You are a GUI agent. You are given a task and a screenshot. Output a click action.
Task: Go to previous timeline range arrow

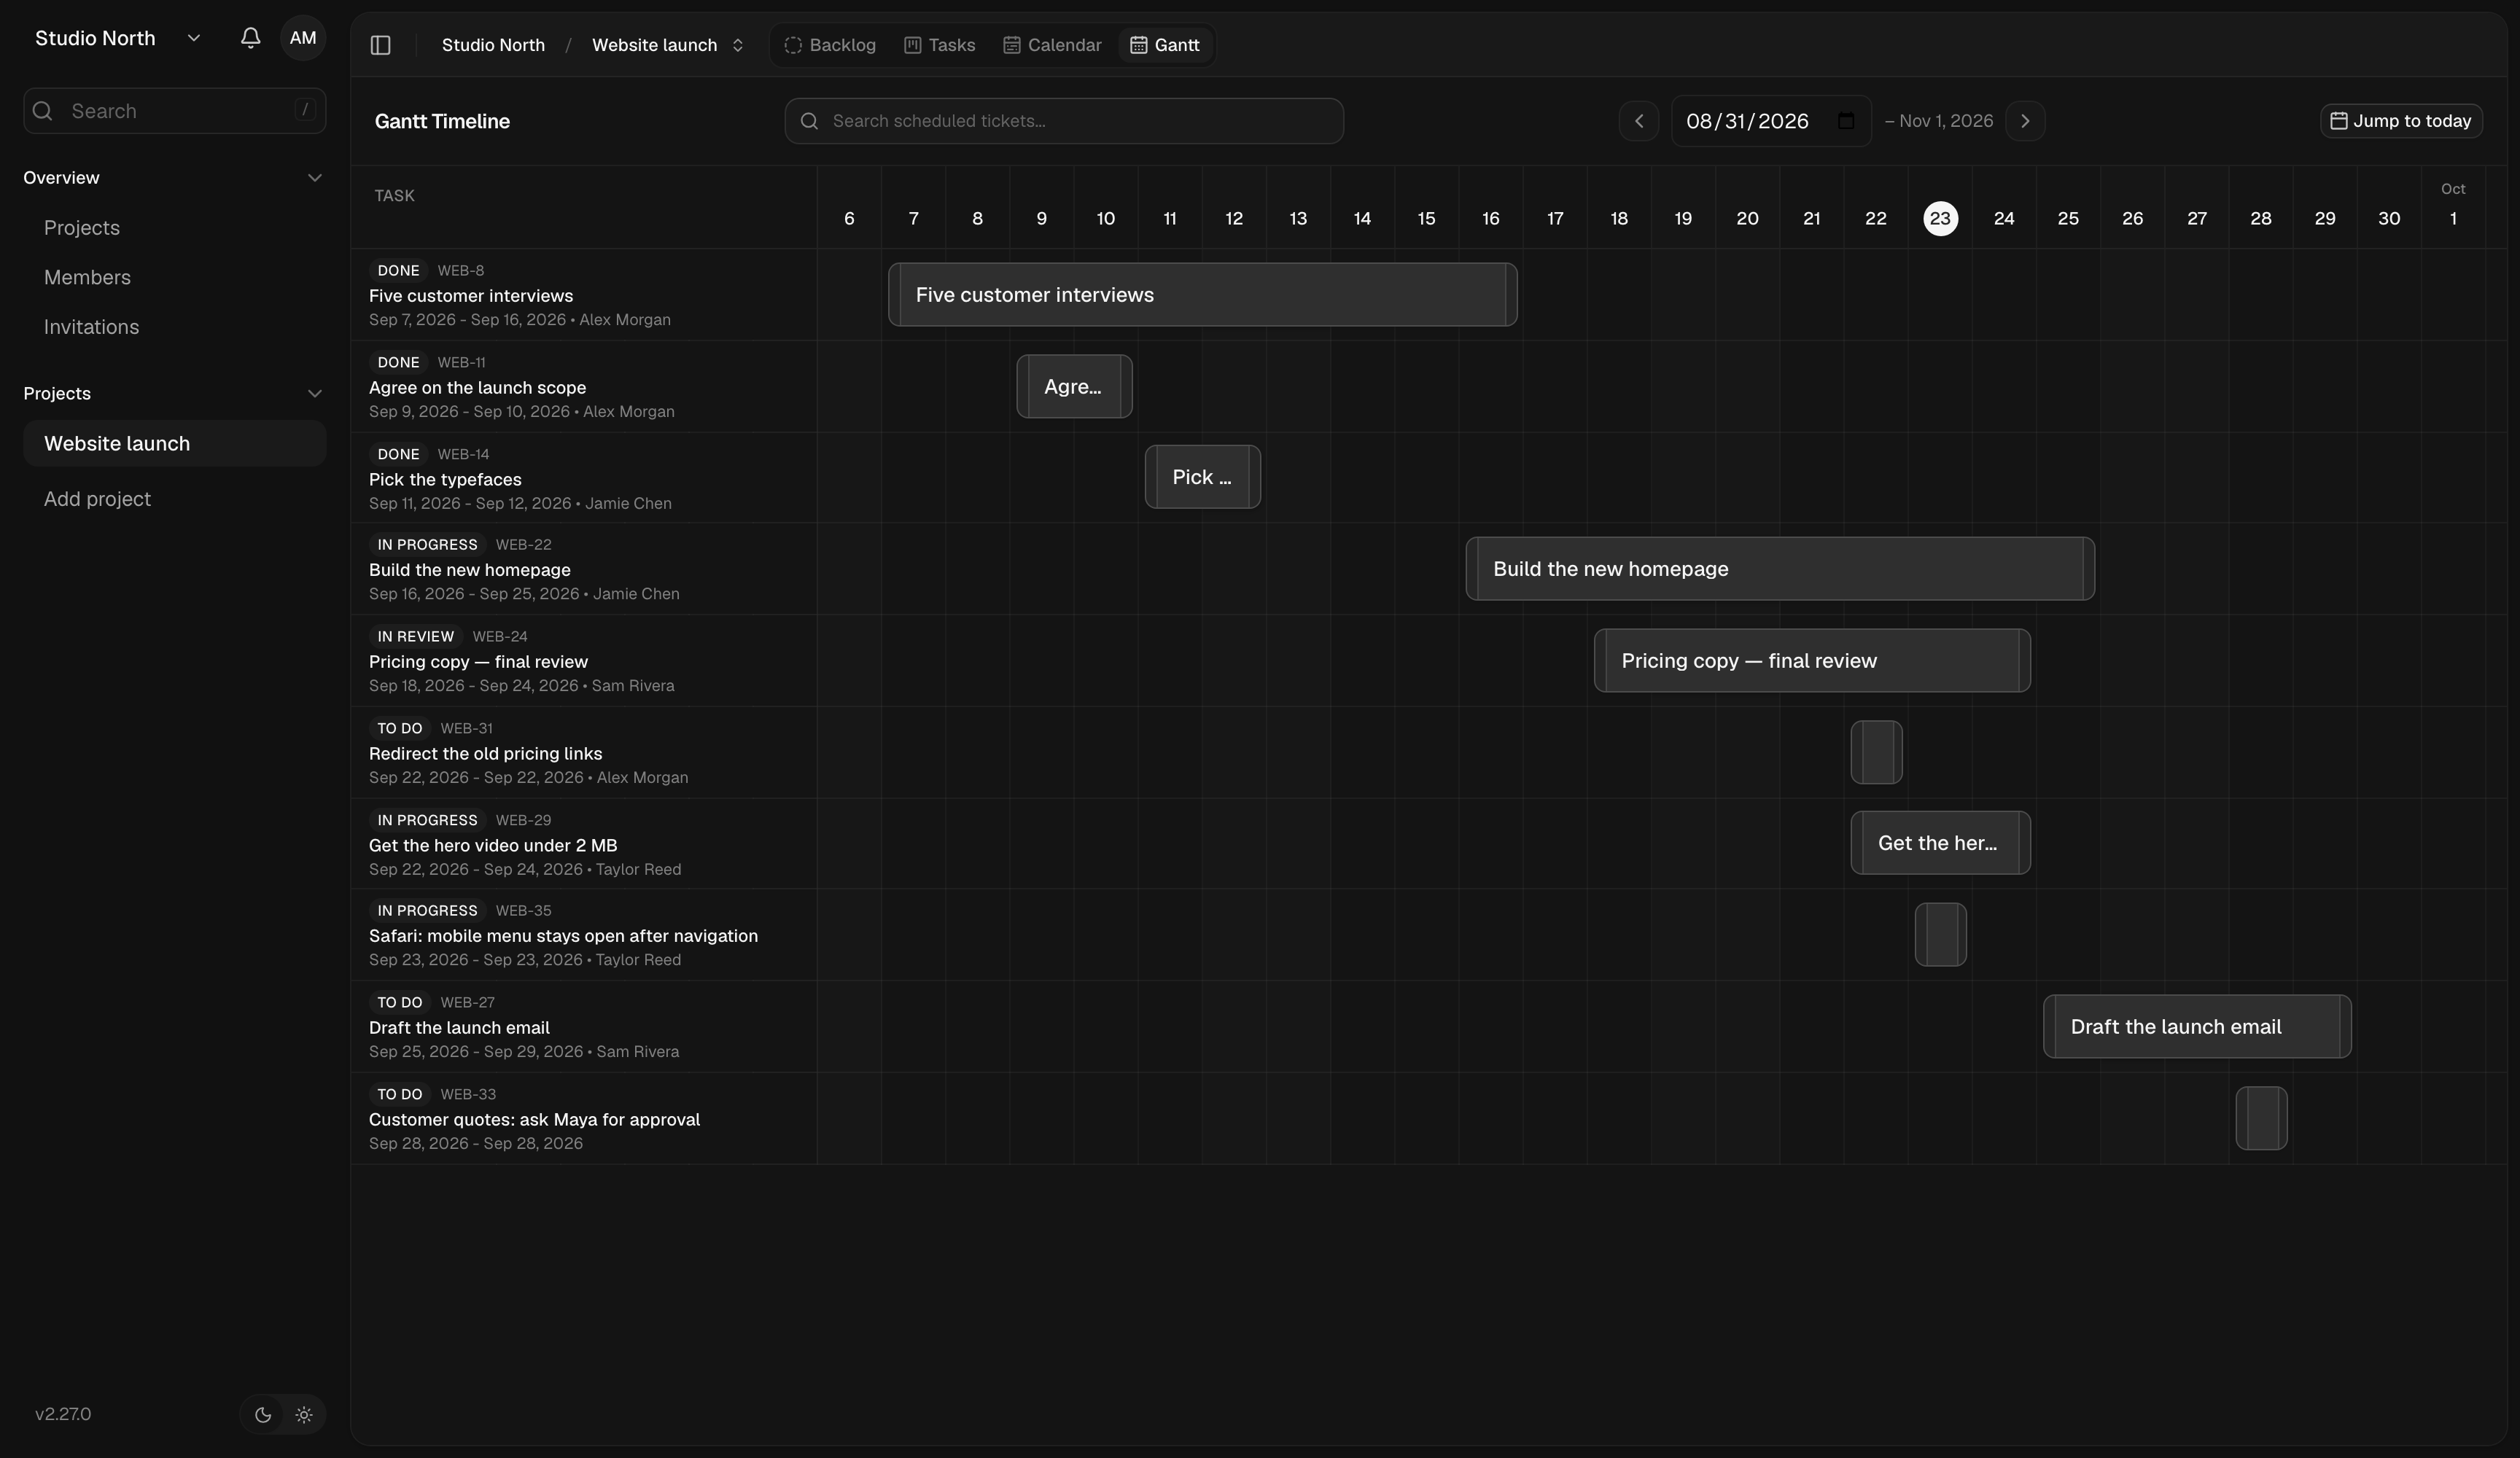1638,121
